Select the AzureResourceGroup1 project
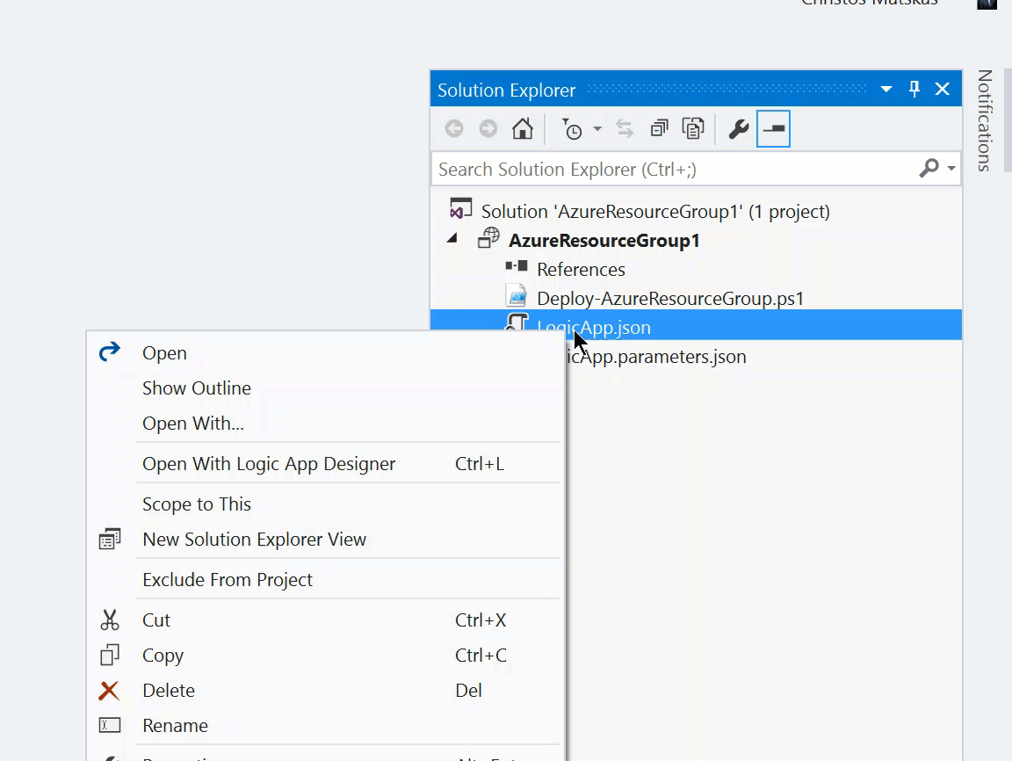Image resolution: width=1012 pixels, height=761 pixels. (604, 241)
